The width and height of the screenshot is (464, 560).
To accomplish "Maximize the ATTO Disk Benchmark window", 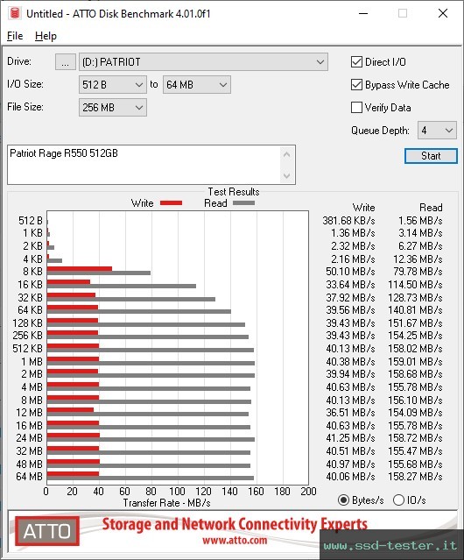I will pyautogui.click(x=403, y=13).
